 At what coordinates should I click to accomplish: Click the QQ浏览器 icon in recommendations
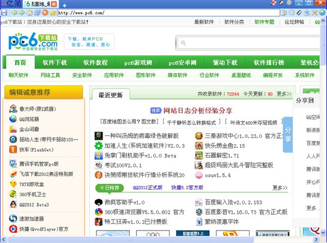13,119
